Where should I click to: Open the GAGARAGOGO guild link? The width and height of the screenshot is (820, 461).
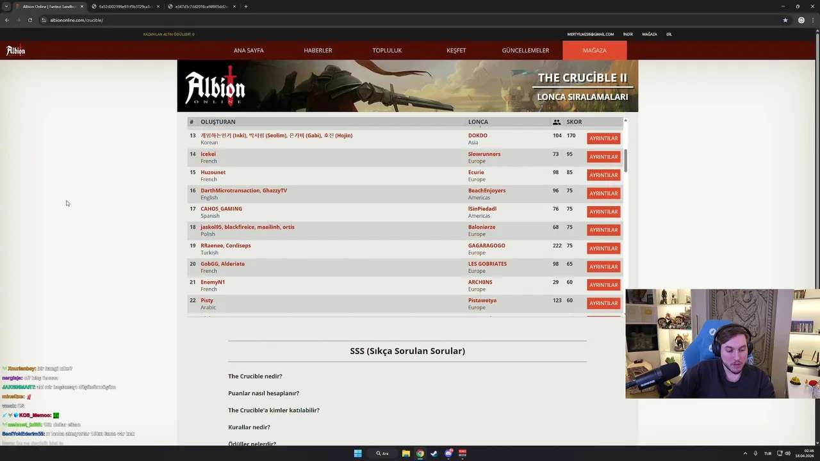tap(487, 245)
